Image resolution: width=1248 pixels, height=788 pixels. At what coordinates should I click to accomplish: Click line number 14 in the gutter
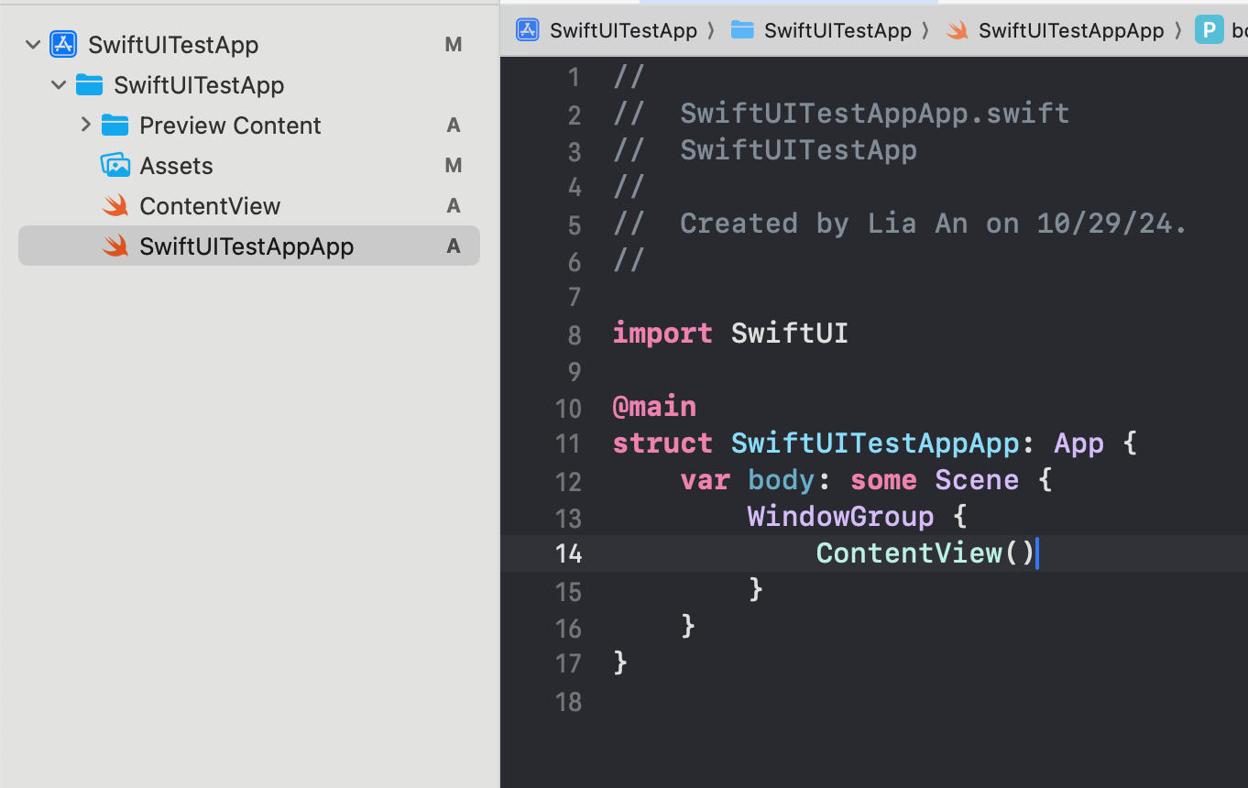(568, 553)
